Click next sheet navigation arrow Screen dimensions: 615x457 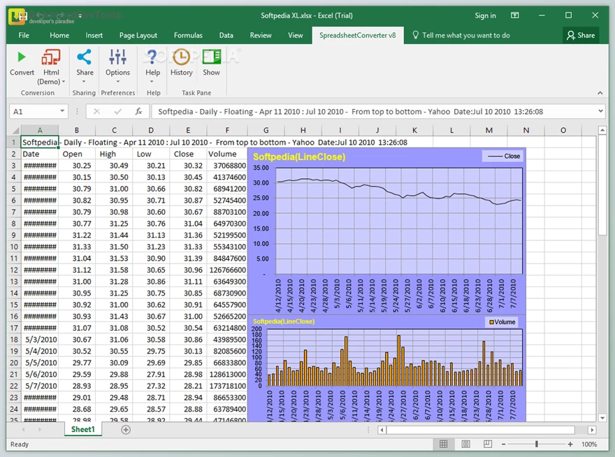(x=40, y=430)
